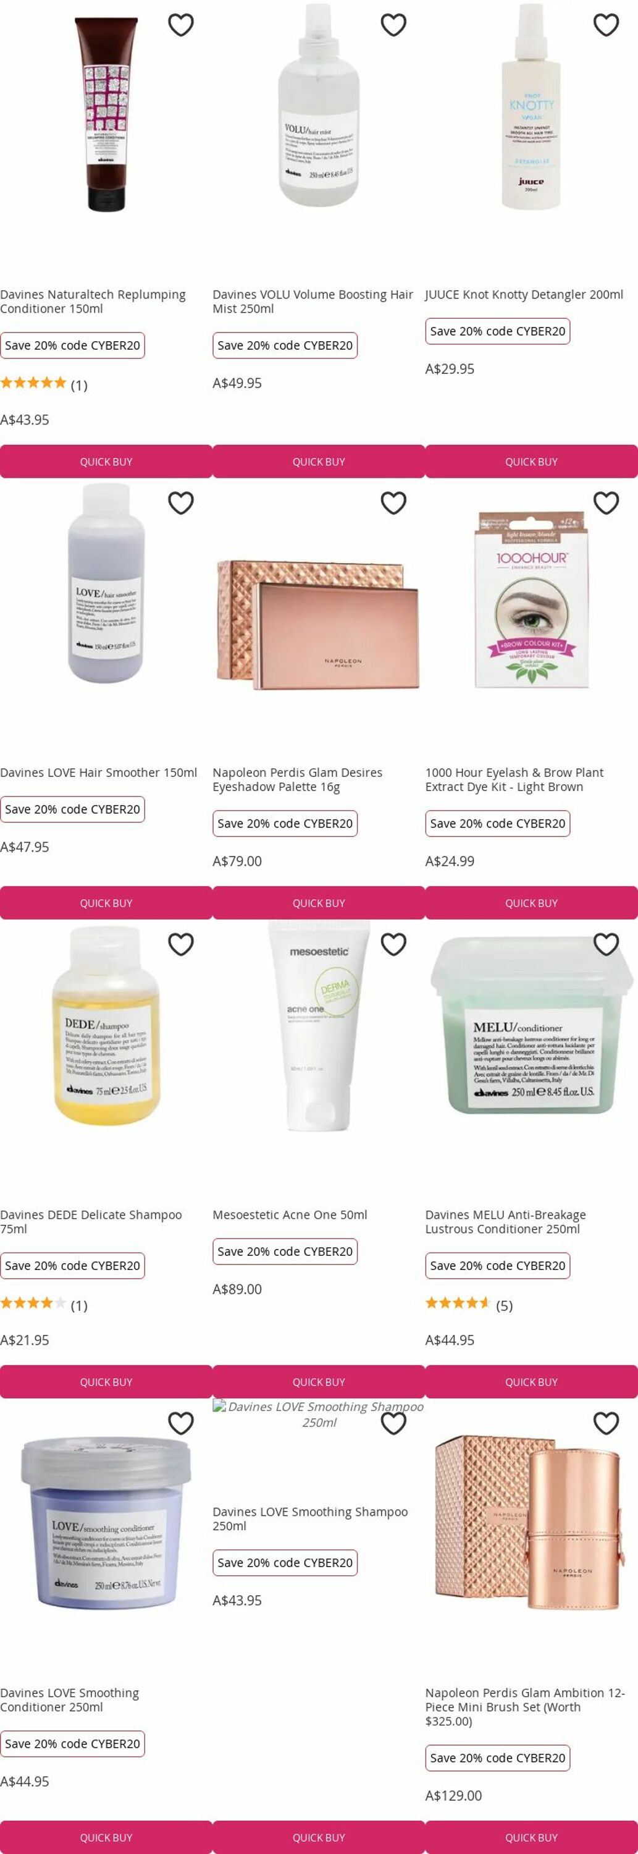Heart the Davines MELU Conditioner

[607, 944]
